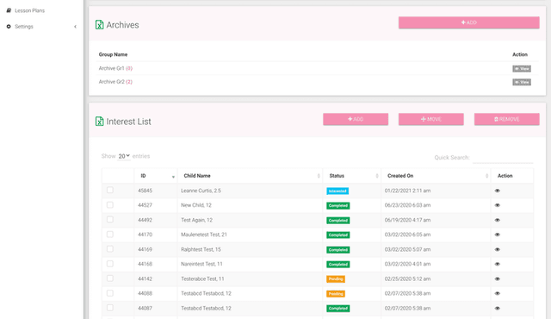View the Archive Gr1 group
Viewport: 551px width, 319px height.
(522, 69)
